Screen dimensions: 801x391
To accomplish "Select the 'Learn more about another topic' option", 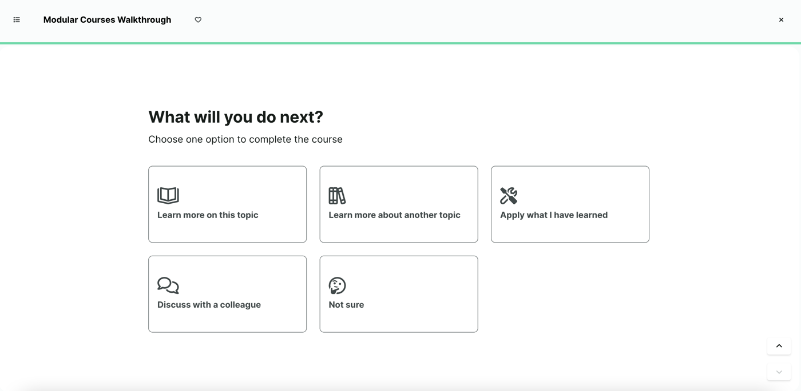I will [x=398, y=204].
